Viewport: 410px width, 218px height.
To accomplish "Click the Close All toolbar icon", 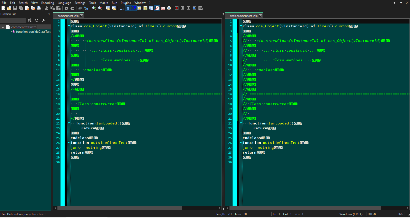I will (33, 8).
